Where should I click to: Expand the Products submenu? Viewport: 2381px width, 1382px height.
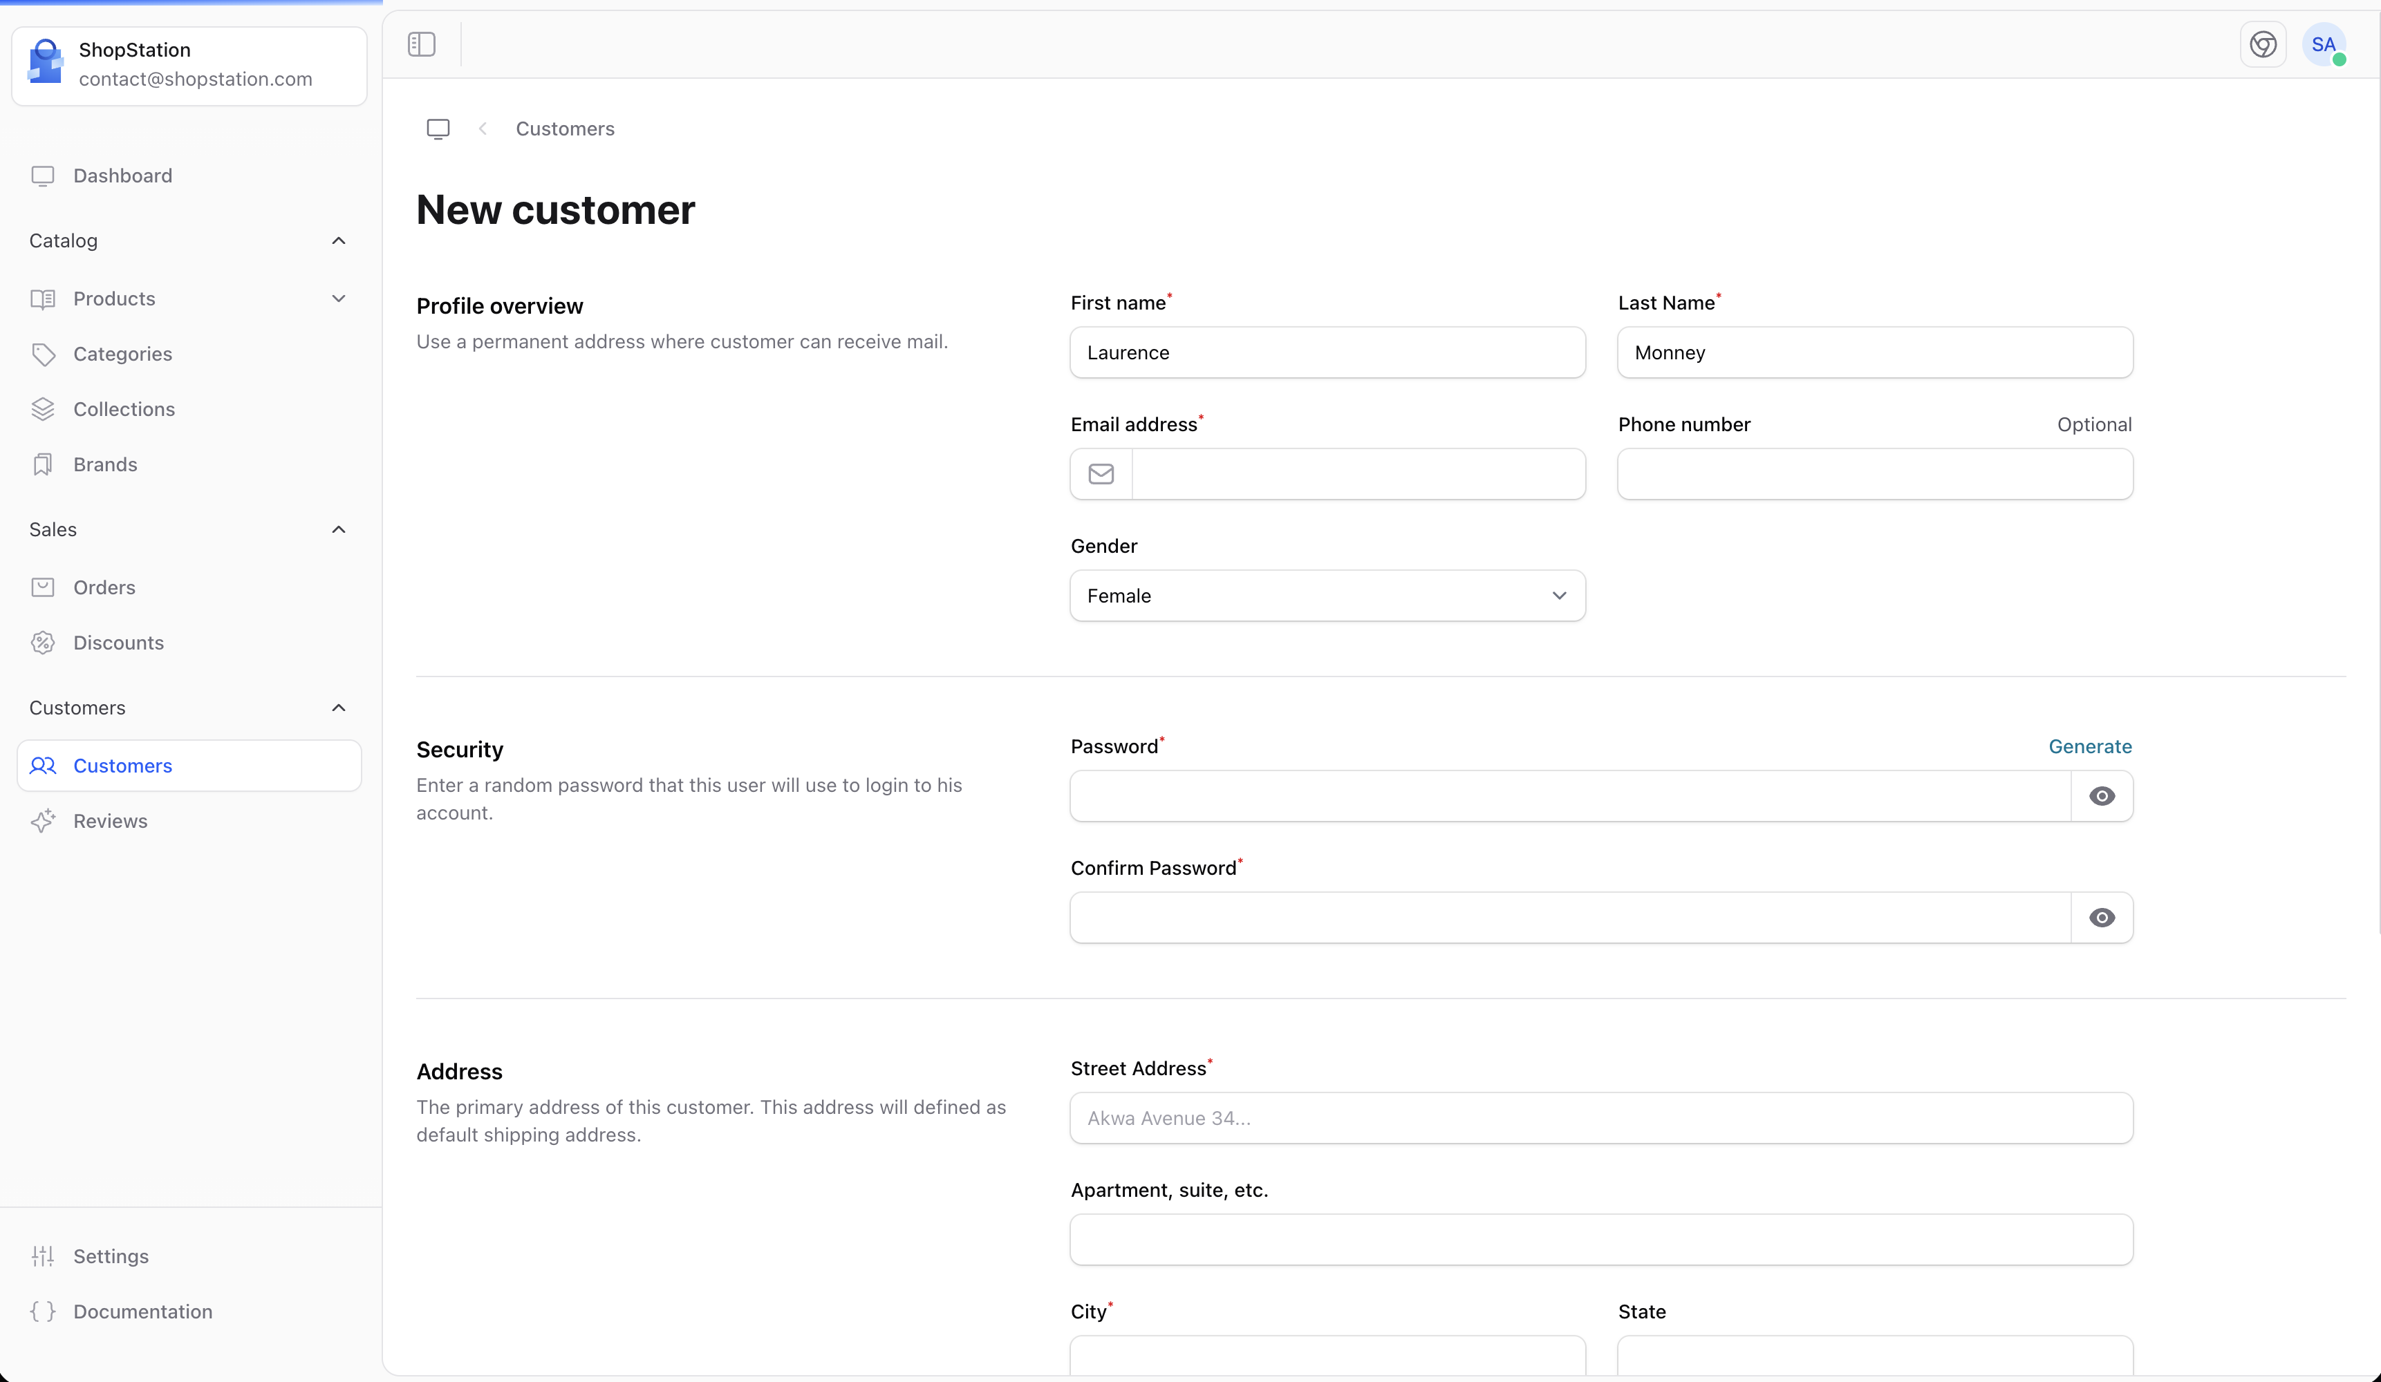(337, 299)
